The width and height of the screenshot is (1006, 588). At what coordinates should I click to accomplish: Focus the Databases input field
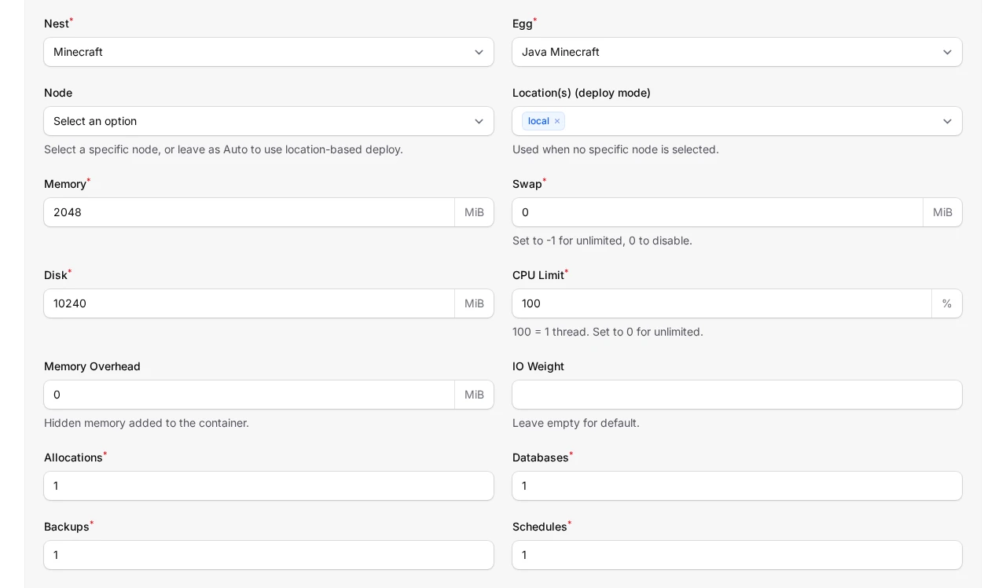tap(737, 486)
